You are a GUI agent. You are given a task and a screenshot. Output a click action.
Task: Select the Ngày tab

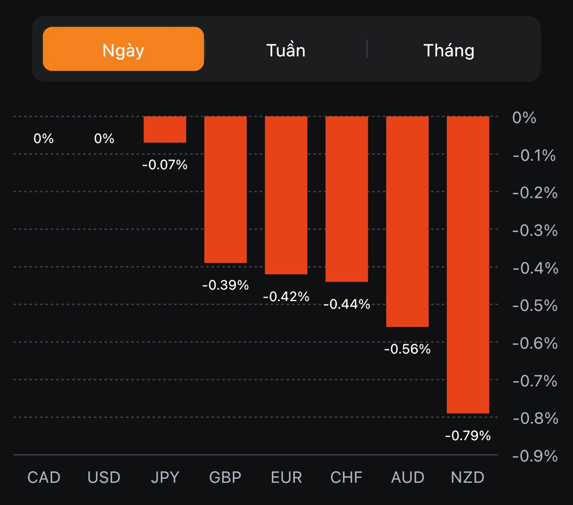click(x=123, y=49)
